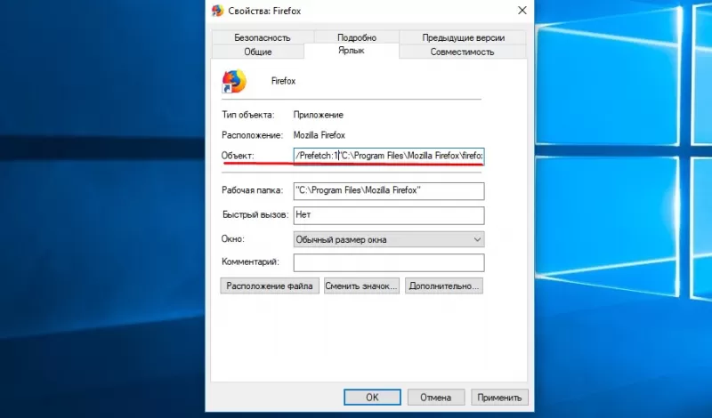Click the Приложение object type text
The height and width of the screenshot is (418, 712).
point(319,115)
